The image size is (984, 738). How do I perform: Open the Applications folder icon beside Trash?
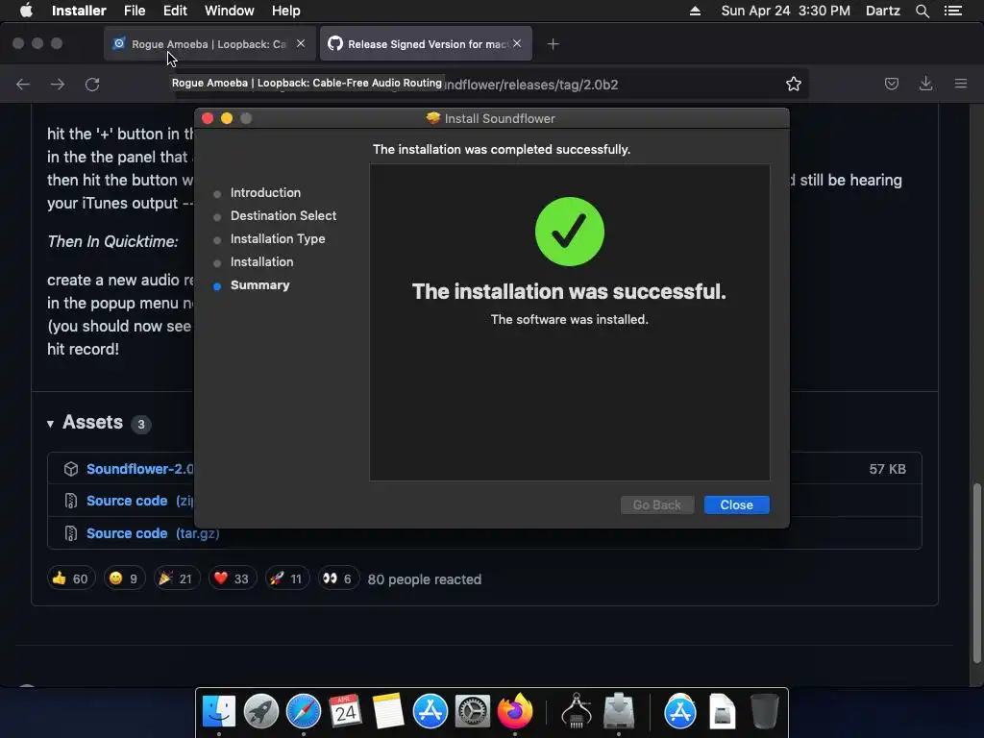coord(679,711)
